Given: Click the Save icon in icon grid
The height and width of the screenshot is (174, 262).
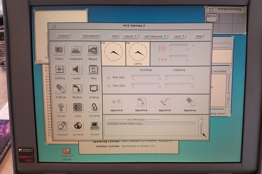Looking at the screenshot, I should coord(77,107).
